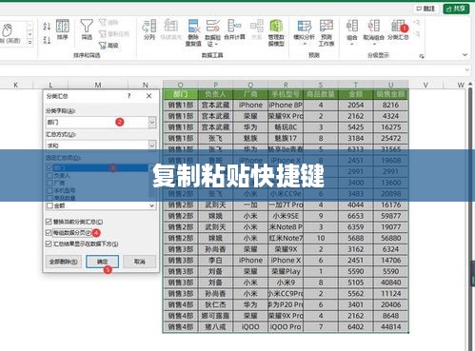Image resolution: width=475 pixels, height=351 pixels.
Task: Click the ? help icon in 分类汇总 dialog
Action: pyautogui.click(x=129, y=96)
